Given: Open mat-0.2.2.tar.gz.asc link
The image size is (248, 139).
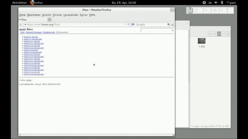Looking at the screenshot, I should click(34, 48).
